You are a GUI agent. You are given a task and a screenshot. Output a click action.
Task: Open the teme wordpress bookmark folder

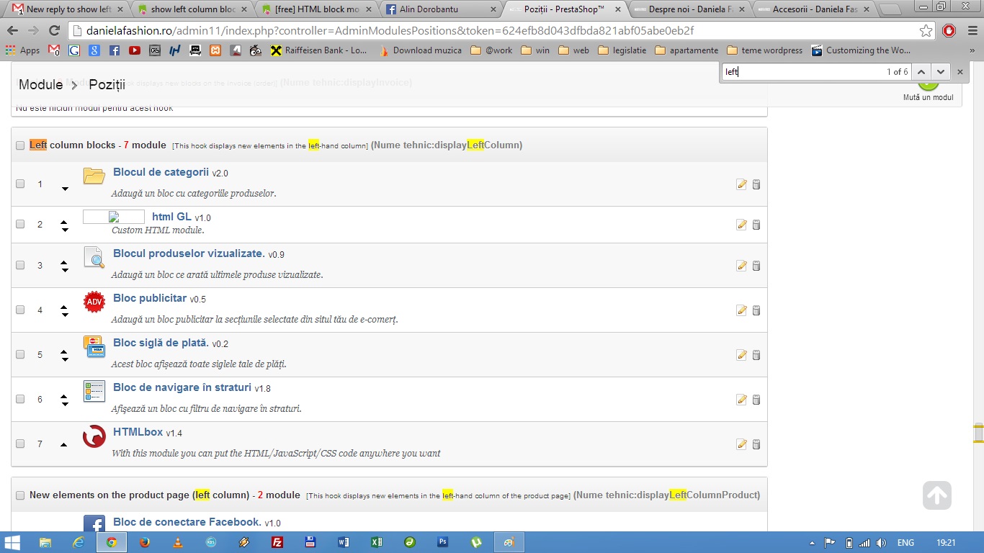(765, 50)
